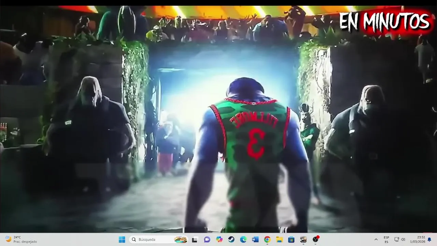Switch to Google Chrome window
The height and width of the screenshot is (246, 437).
pos(267,240)
